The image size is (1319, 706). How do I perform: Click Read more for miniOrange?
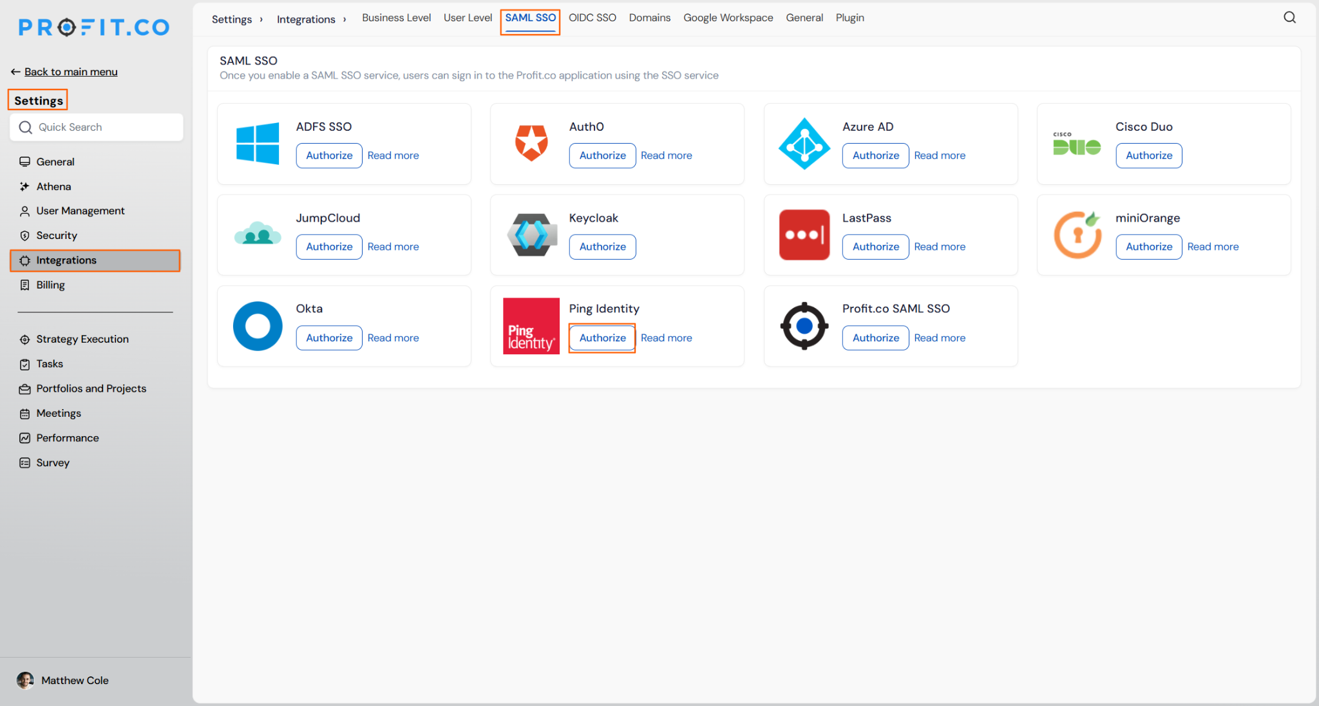click(1213, 247)
